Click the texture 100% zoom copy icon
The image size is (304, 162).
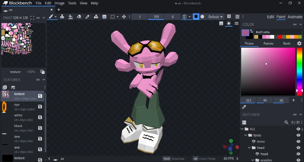pyautogui.click(x=43, y=72)
